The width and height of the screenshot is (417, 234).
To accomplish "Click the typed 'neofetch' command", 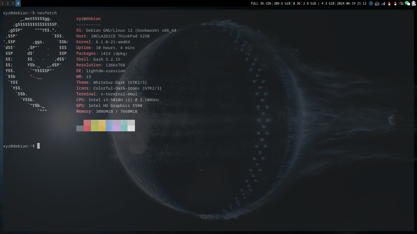I will coord(47,13).
